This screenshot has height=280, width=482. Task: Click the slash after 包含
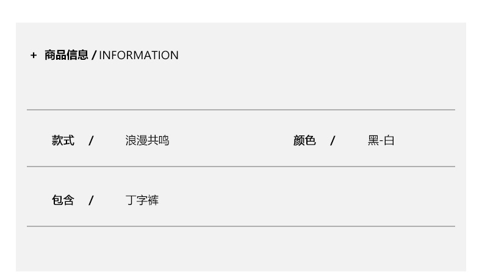[91, 201]
